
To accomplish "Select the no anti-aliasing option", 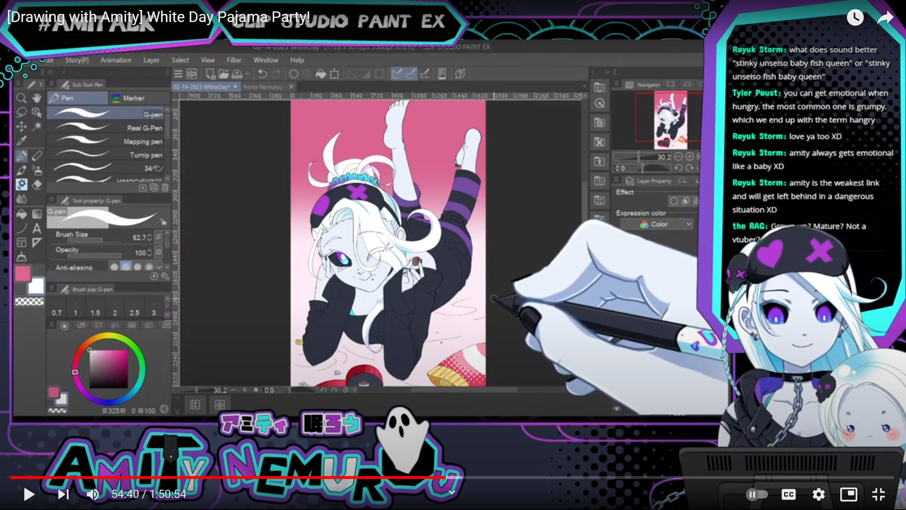I will 114,267.
